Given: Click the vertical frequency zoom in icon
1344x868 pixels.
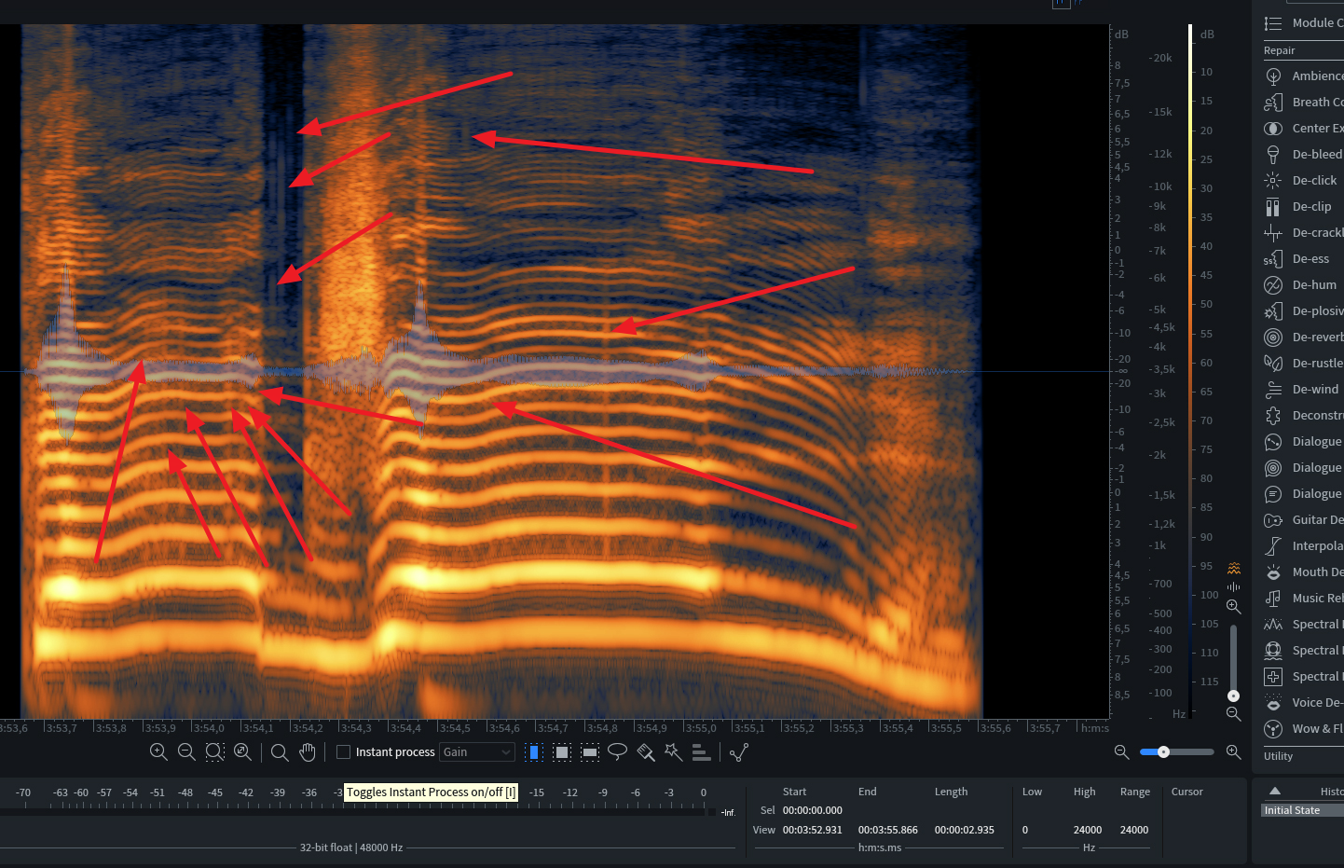Looking at the screenshot, I should [1234, 607].
